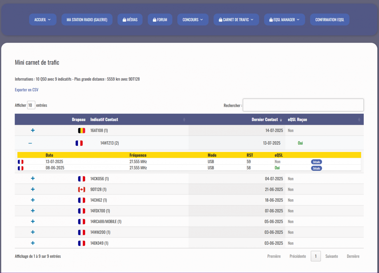Click the Rechercher search field
This screenshot has height=273, width=379.
[x=303, y=105]
